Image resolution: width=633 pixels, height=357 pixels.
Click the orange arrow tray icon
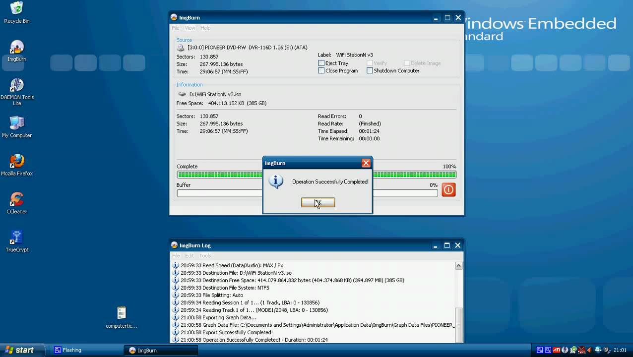pyautogui.click(x=590, y=350)
